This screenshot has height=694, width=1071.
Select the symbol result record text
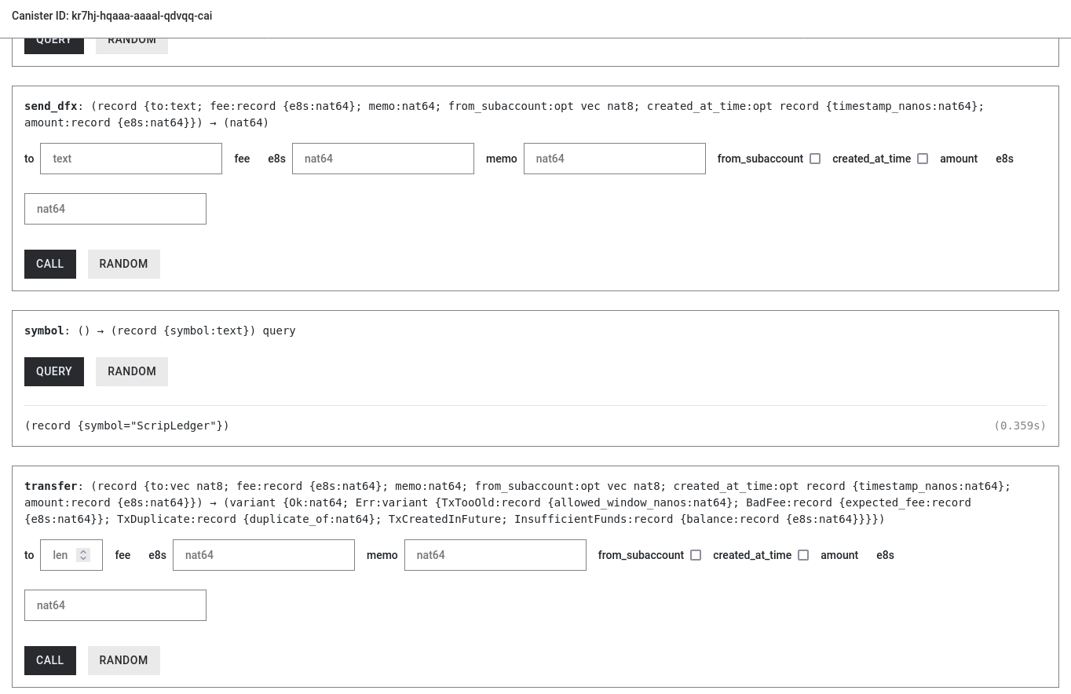click(127, 426)
